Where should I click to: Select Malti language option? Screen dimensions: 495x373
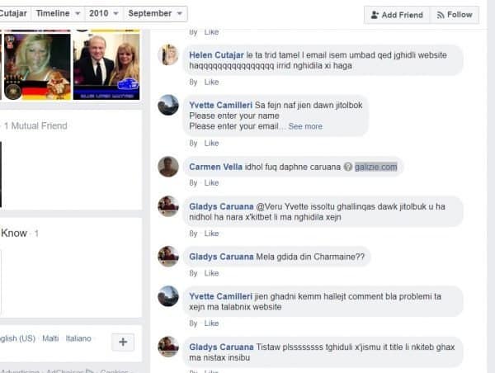pyautogui.click(x=50, y=339)
